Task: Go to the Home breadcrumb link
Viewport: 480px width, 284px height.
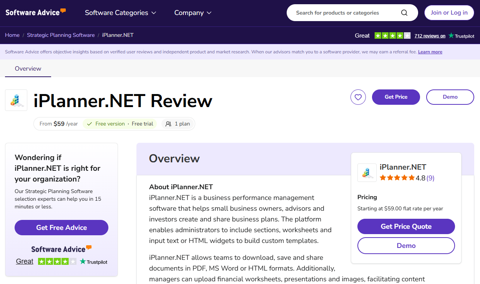Action: tap(12, 35)
